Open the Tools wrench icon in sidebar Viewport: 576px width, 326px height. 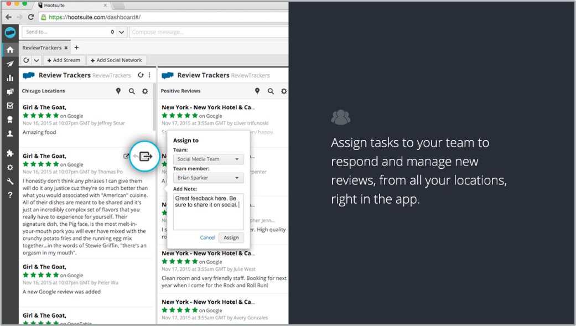coord(10,181)
